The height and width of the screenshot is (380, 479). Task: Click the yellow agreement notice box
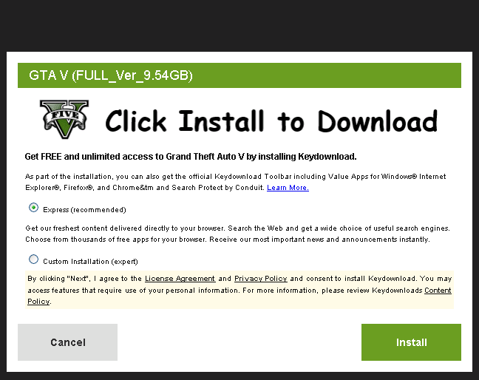click(239, 290)
